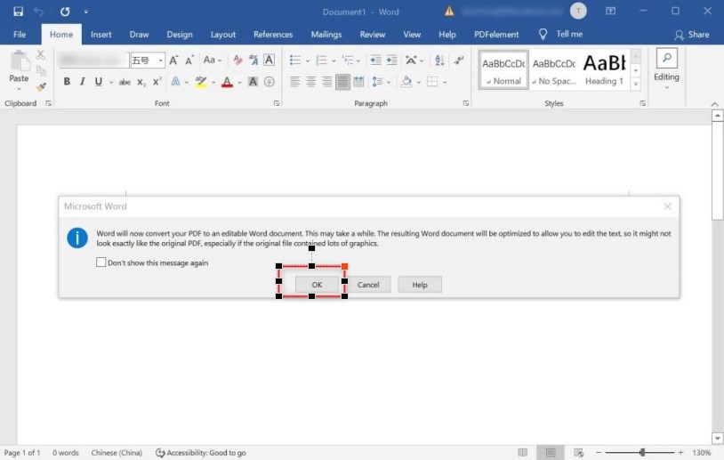Screen dimensions: 724x460
Task: Click the Align Right icon
Action: tap(327, 82)
